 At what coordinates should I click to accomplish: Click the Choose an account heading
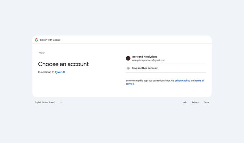tap(63, 64)
